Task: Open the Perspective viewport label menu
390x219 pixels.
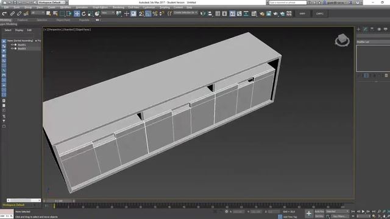Action: [54, 30]
